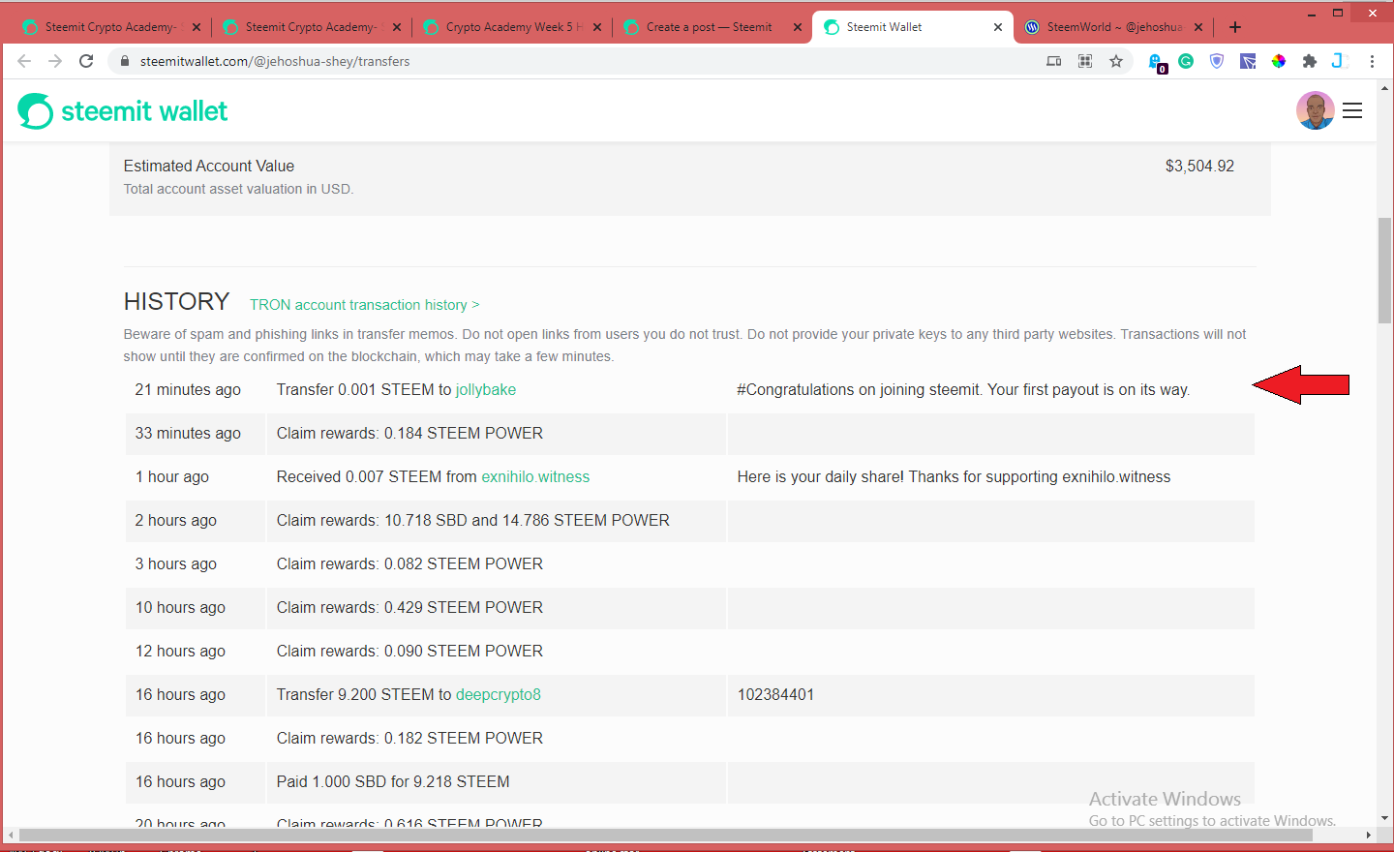Screen dimensions: 1394x852
Task: Click the user profile avatar
Action: pyautogui.click(x=1316, y=110)
